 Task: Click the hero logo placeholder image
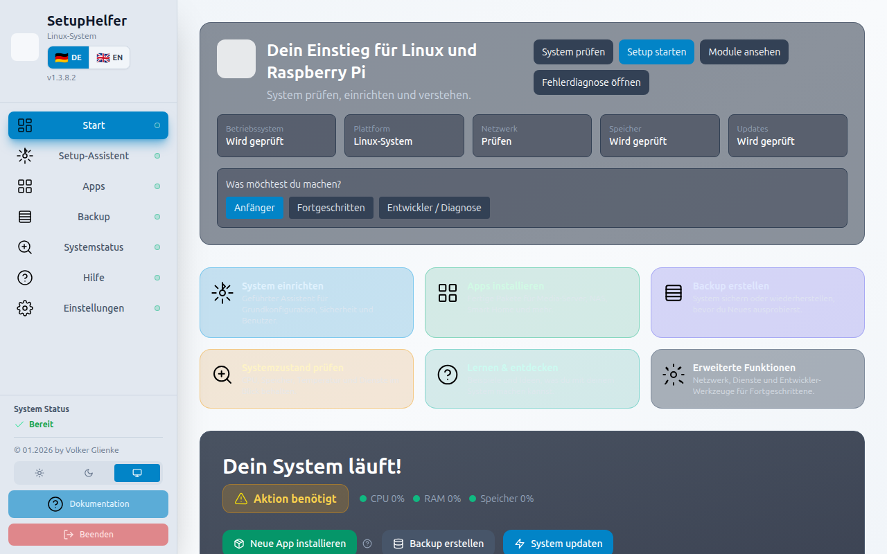pos(236,59)
